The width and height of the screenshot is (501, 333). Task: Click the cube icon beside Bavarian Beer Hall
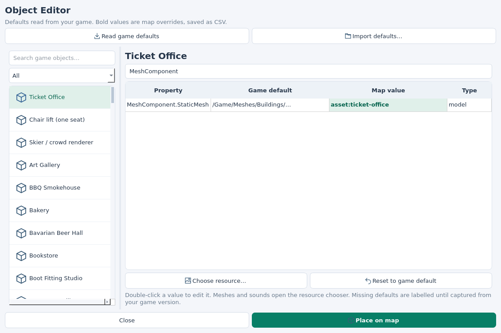click(x=21, y=234)
